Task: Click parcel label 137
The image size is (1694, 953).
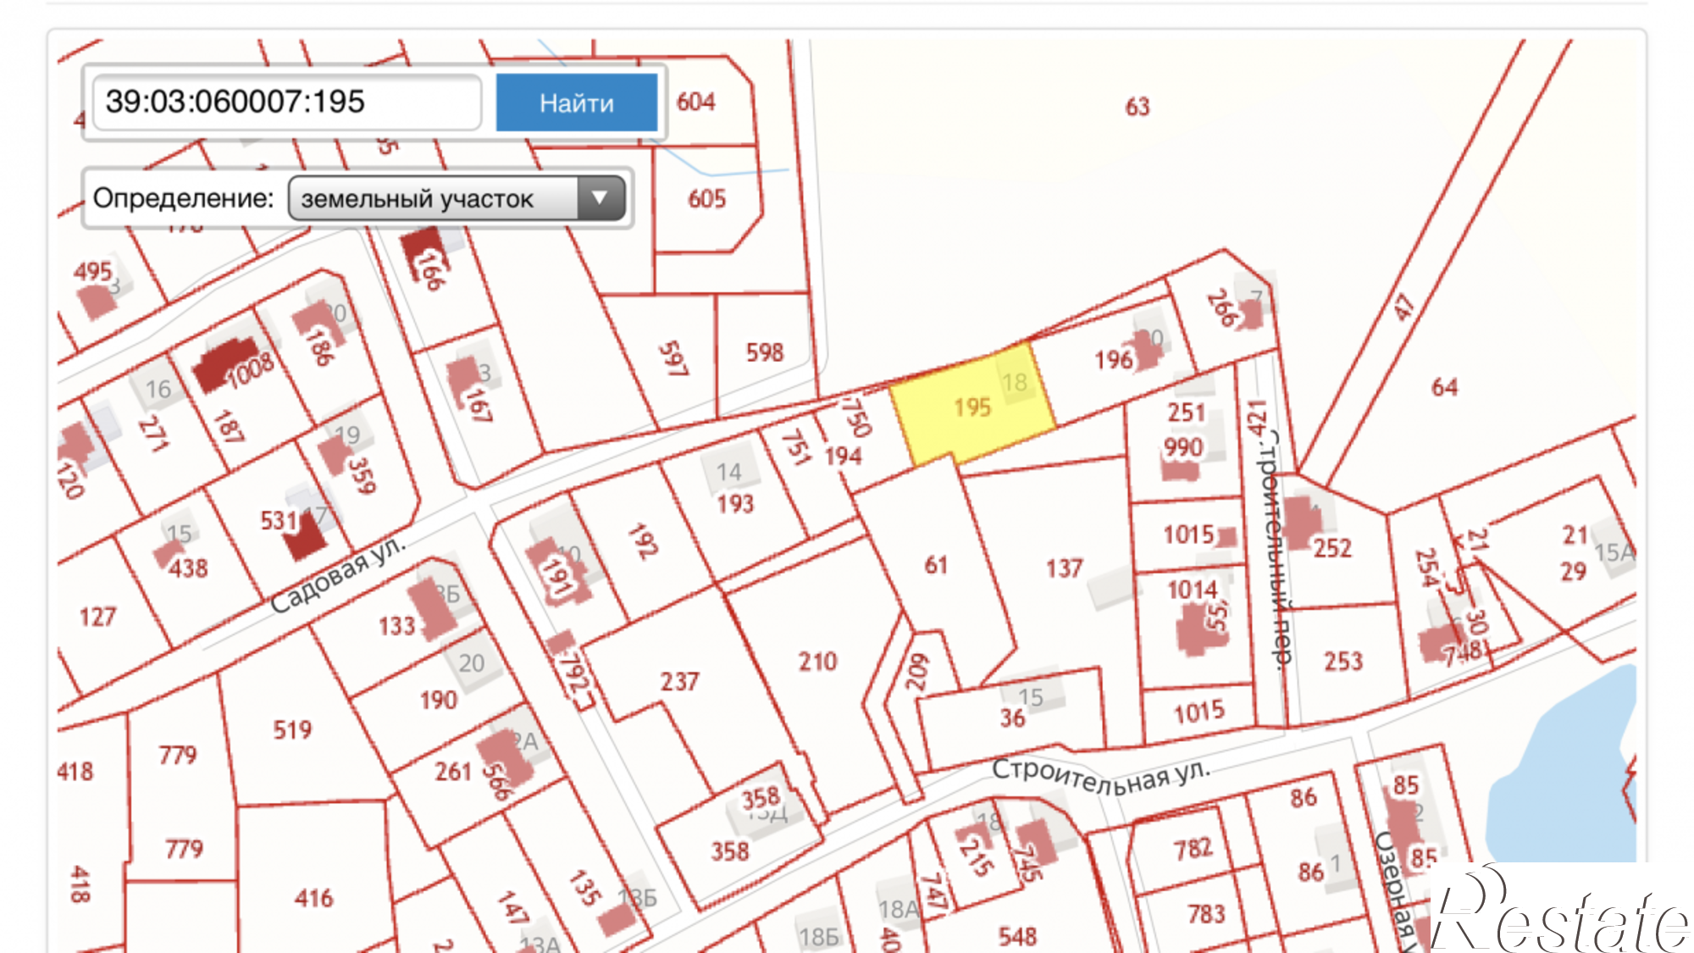Action: pos(1065,568)
